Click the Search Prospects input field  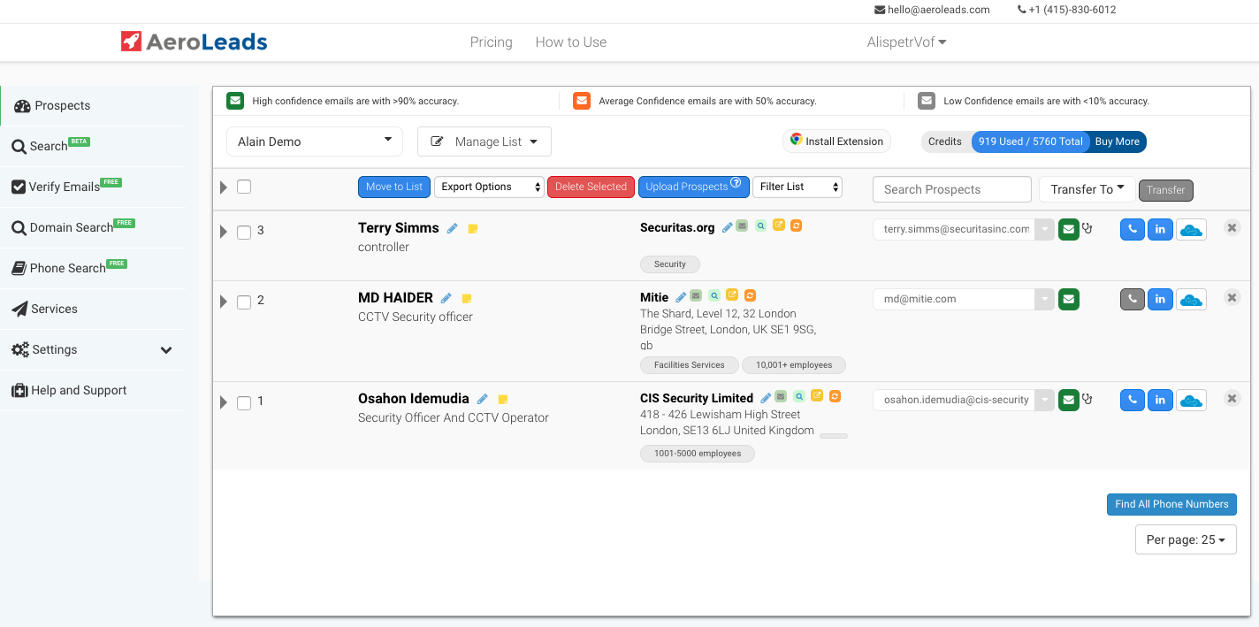point(952,189)
